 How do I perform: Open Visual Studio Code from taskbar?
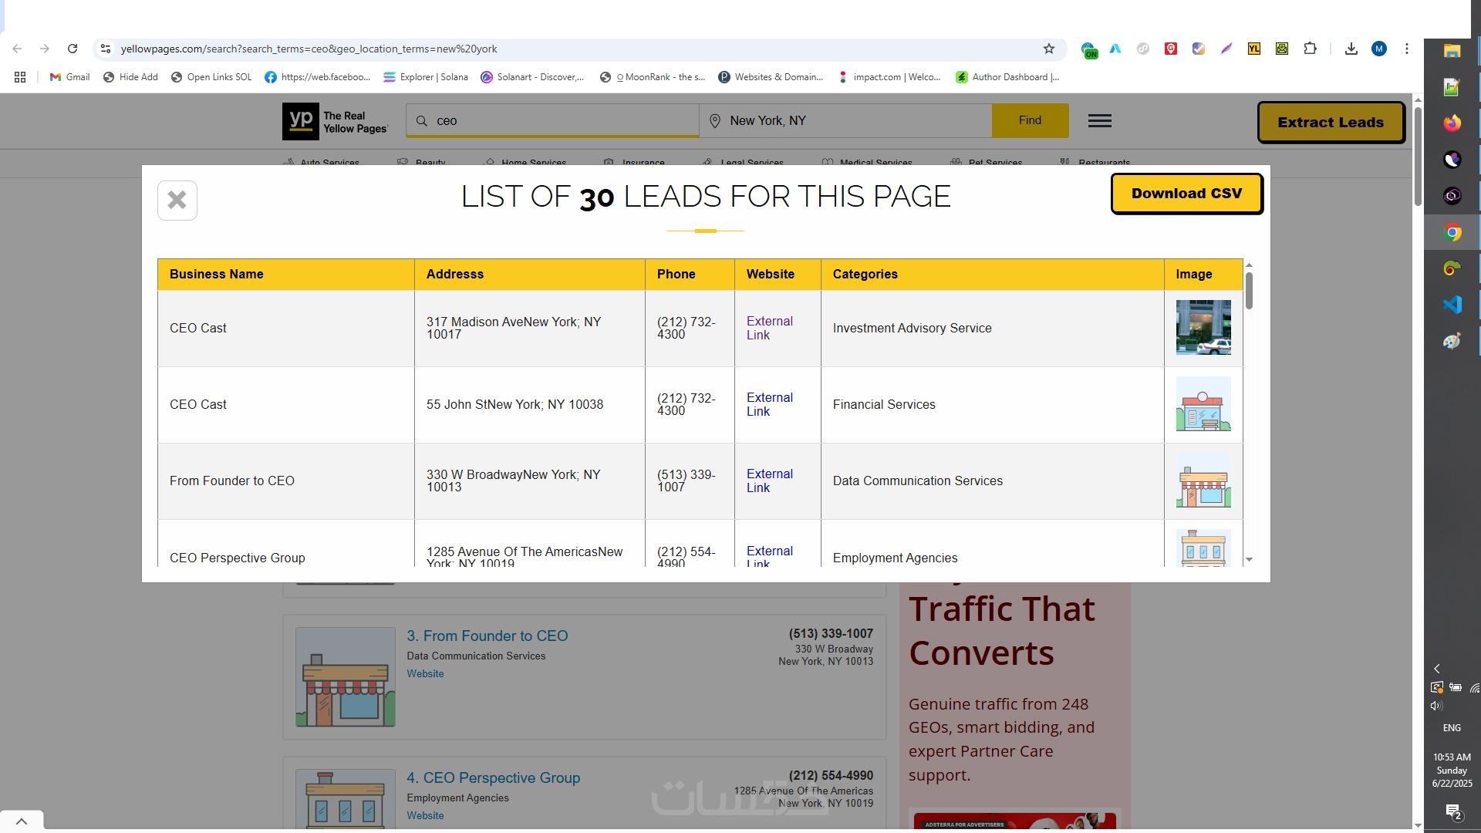tap(1452, 305)
